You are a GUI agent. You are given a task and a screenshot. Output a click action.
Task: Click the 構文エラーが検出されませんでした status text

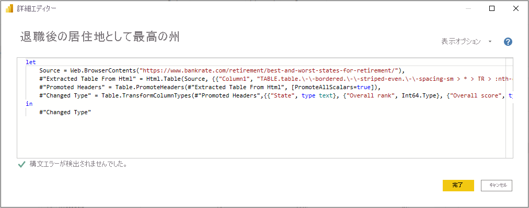(x=78, y=165)
